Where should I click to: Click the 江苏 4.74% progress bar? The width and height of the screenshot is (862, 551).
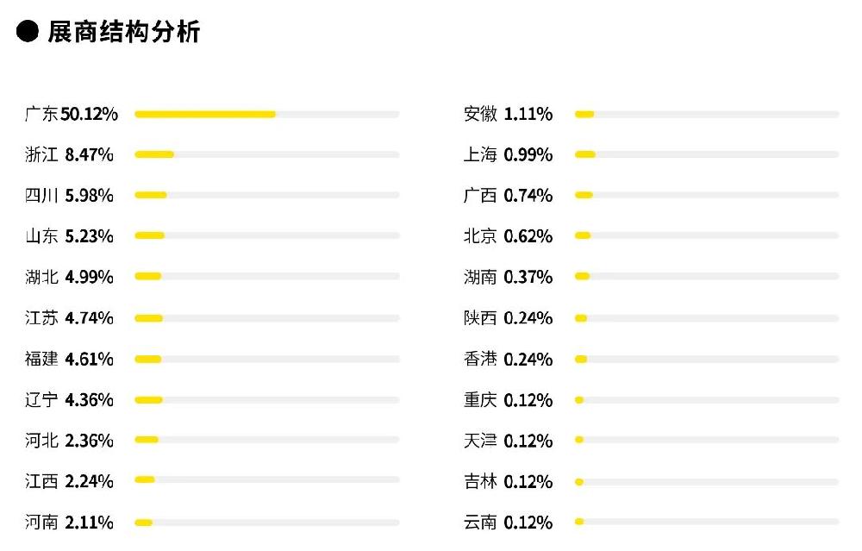coord(266,318)
